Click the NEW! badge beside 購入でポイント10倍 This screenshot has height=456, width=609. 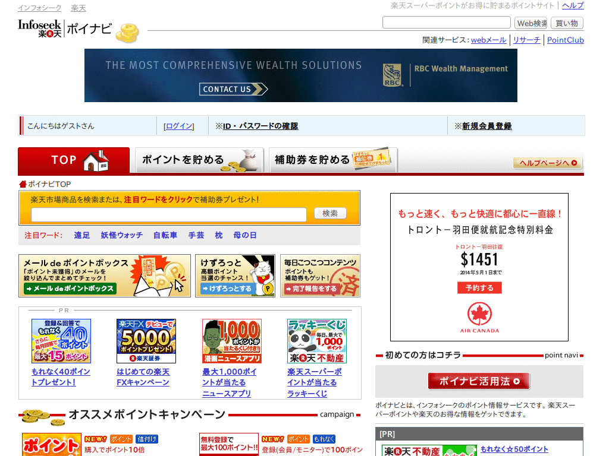96,439
